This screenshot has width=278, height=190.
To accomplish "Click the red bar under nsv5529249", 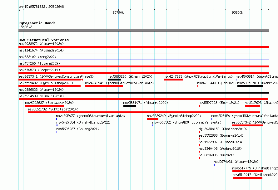I will pyautogui.click(x=153, y=119).
